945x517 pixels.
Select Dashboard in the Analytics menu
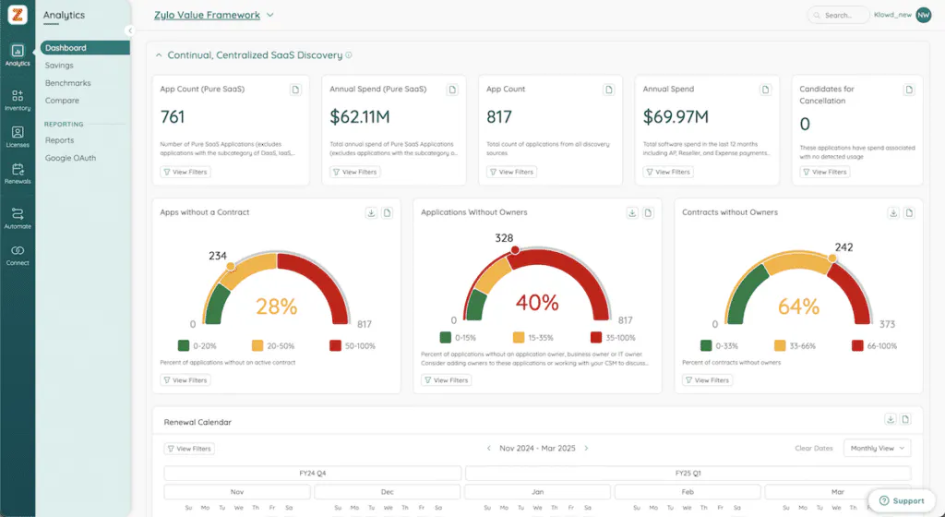point(85,48)
